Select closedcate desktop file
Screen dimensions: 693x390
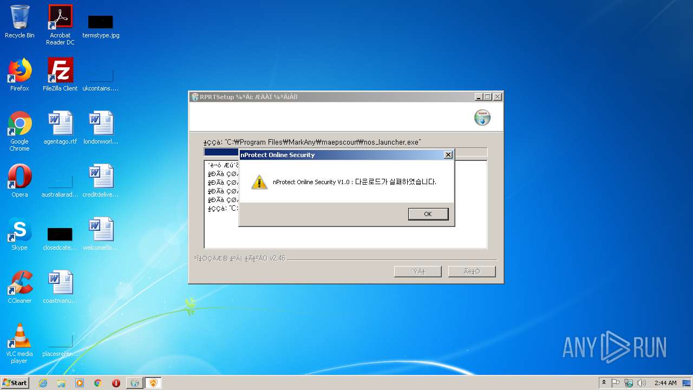tap(60, 238)
